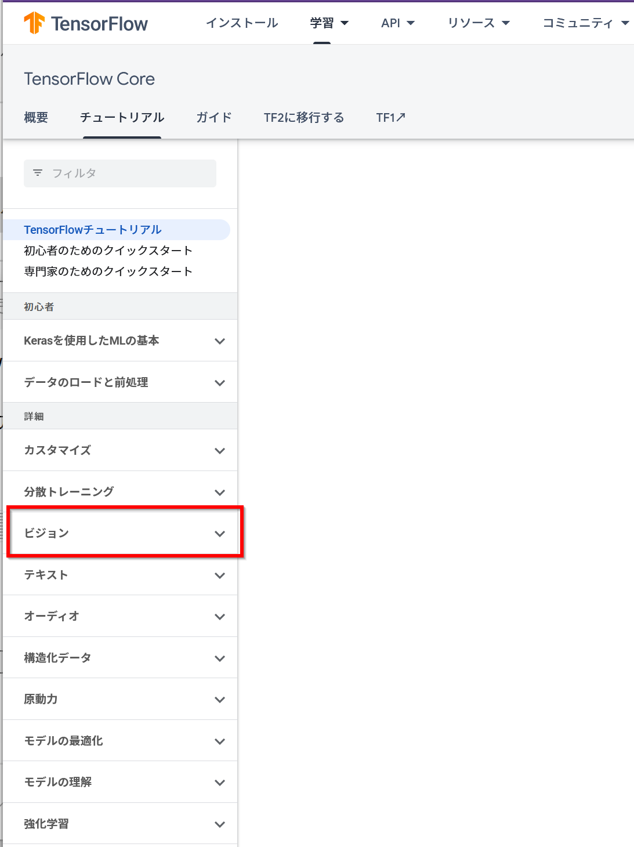Switch to the TF2に移行する tab
634x847 pixels.
tap(304, 118)
